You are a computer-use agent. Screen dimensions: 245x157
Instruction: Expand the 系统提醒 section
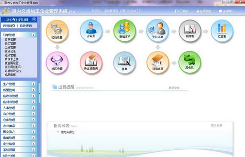[x=19, y=150]
